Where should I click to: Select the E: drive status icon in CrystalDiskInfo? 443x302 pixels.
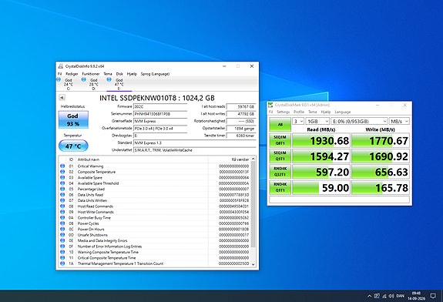(109, 79)
